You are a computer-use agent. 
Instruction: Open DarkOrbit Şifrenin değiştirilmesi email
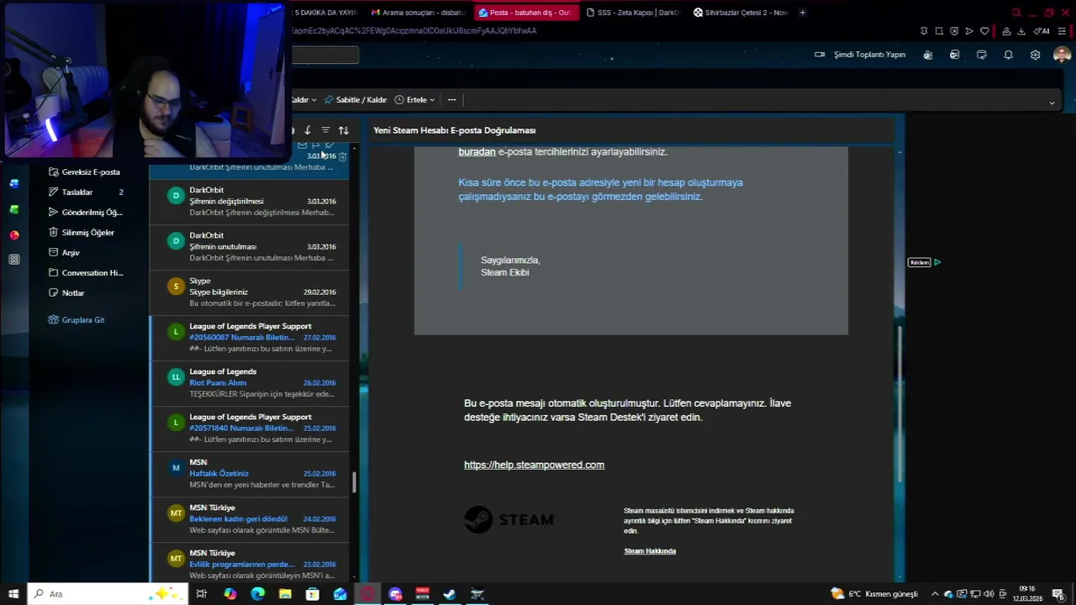click(x=249, y=202)
